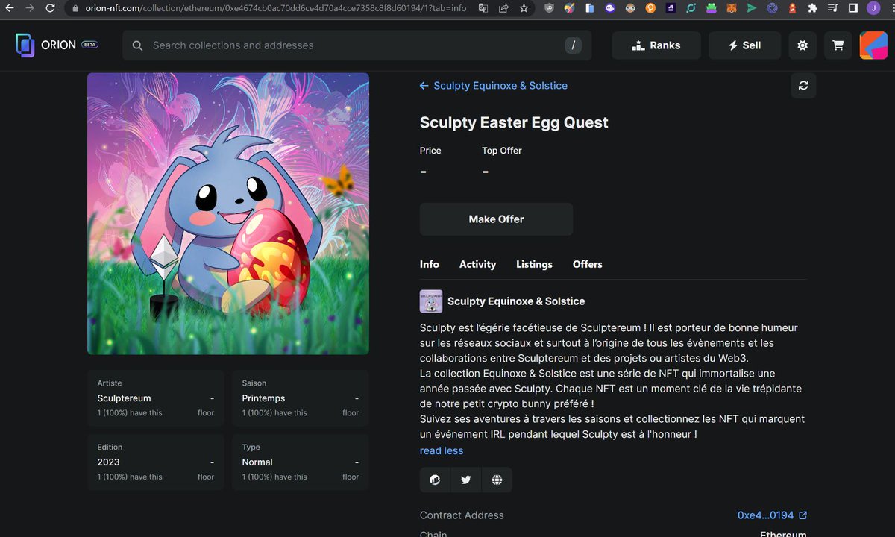Open the colorful profile avatar menu
Screen dimensions: 895x537
(x=873, y=45)
